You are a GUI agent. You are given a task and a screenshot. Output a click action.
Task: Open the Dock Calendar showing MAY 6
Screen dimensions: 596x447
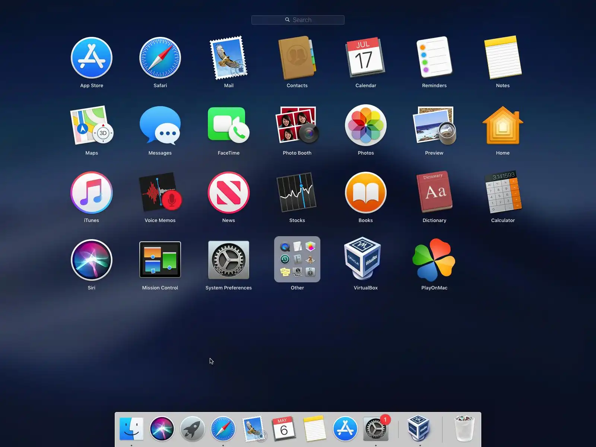click(284, 429)
